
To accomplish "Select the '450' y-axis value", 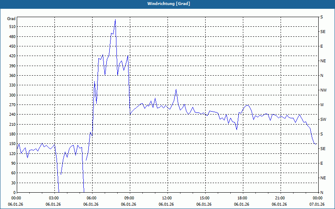I will pyautogui.click(x=13, y=46).
